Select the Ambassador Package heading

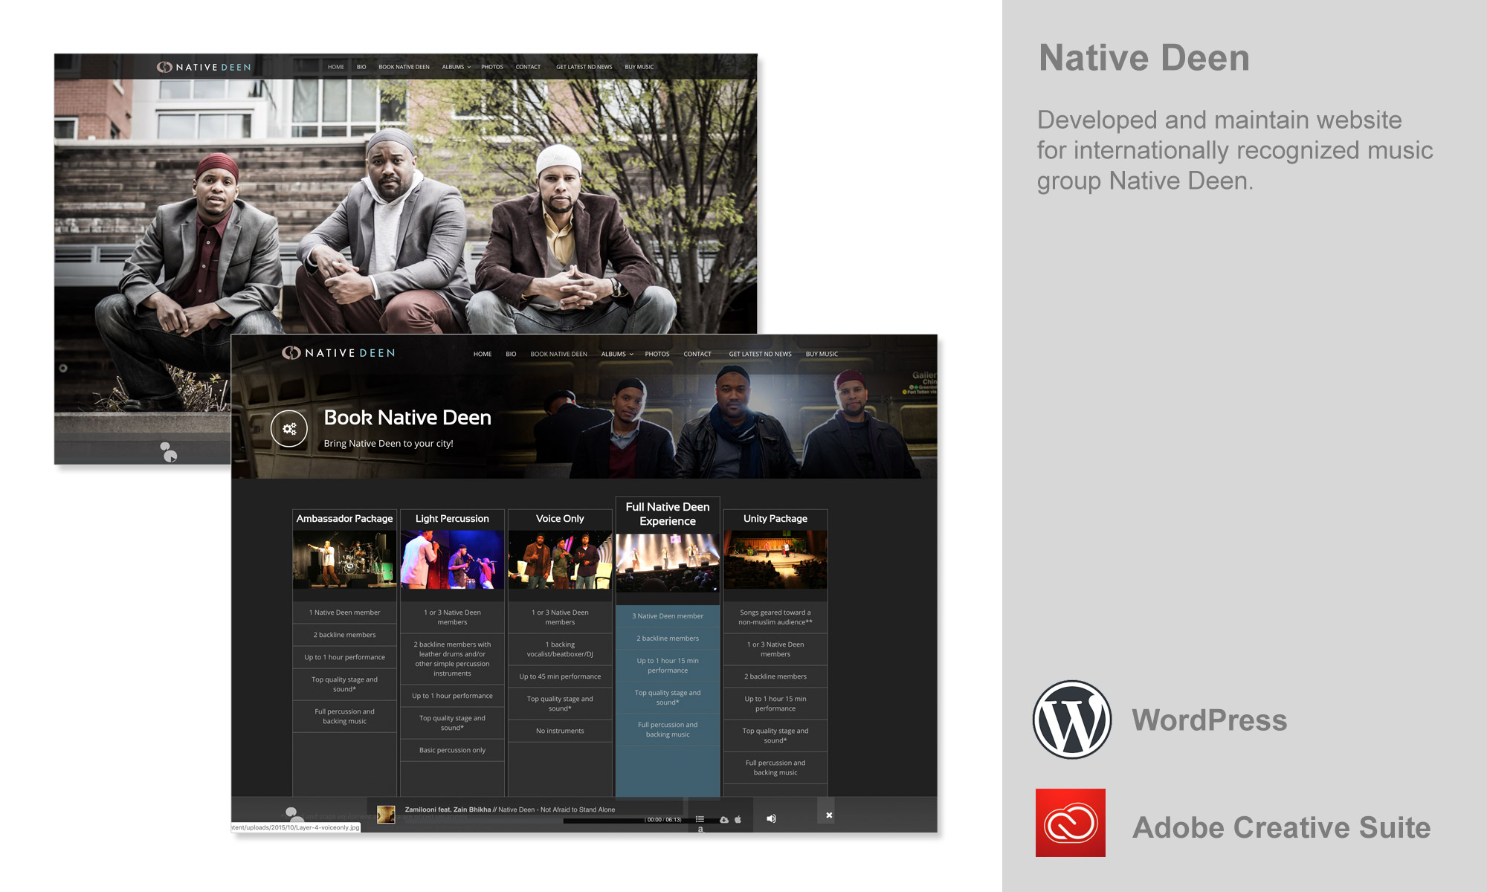344,518
